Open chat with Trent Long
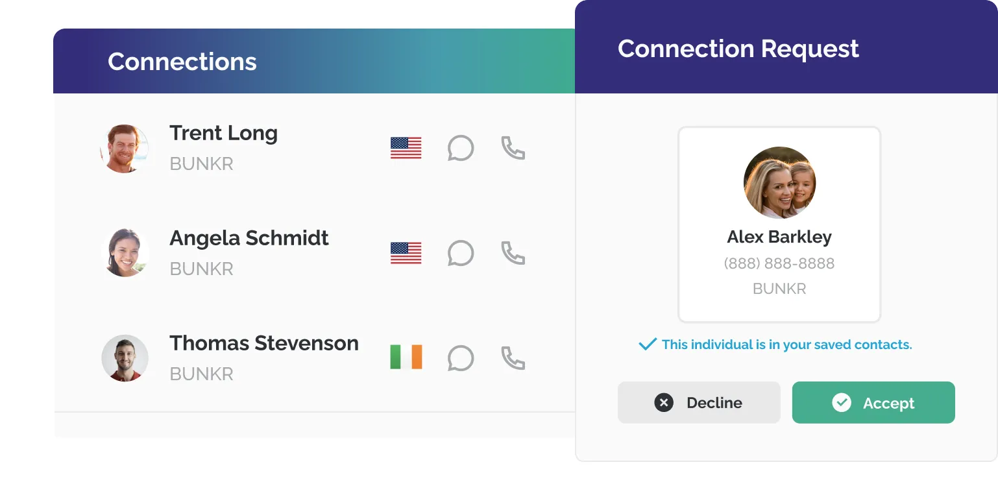 [461, 149]
